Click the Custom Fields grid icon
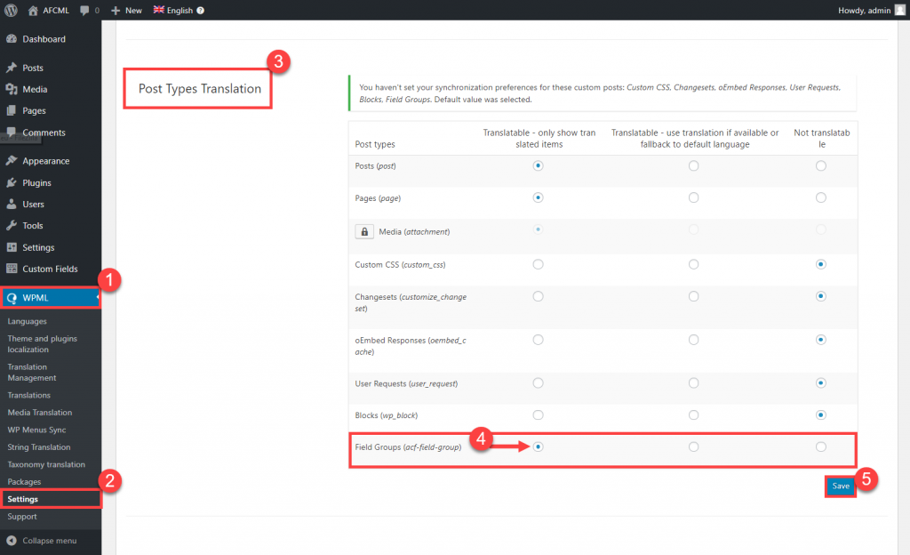The width and height of the screenshot is (910, 555). pyautogui.click(x=11, y=269)
